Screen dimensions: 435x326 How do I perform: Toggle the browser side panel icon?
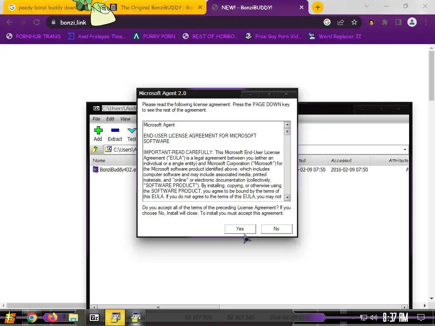pos(398,22)
